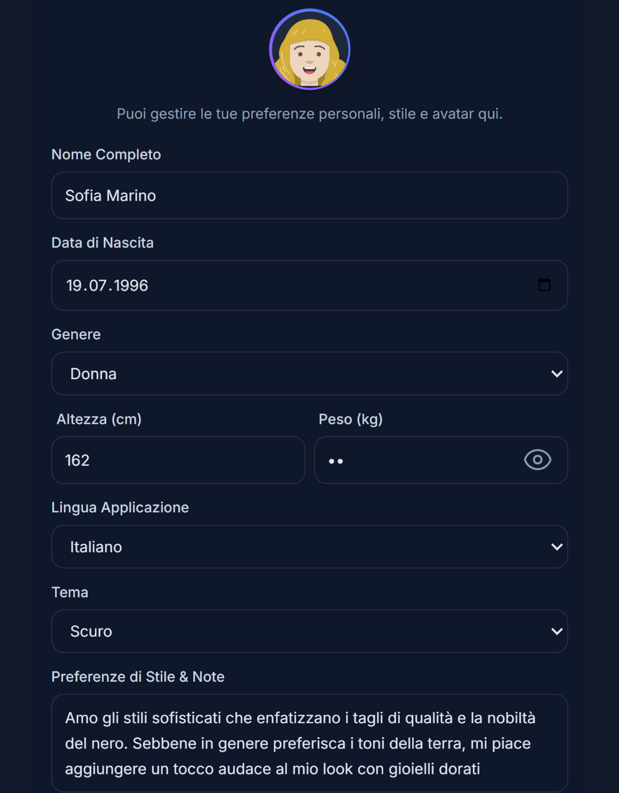This screenshot has width=619, height=793.
Task: Open the Genere selector showing Donna
Action: (x=309, y=373)
